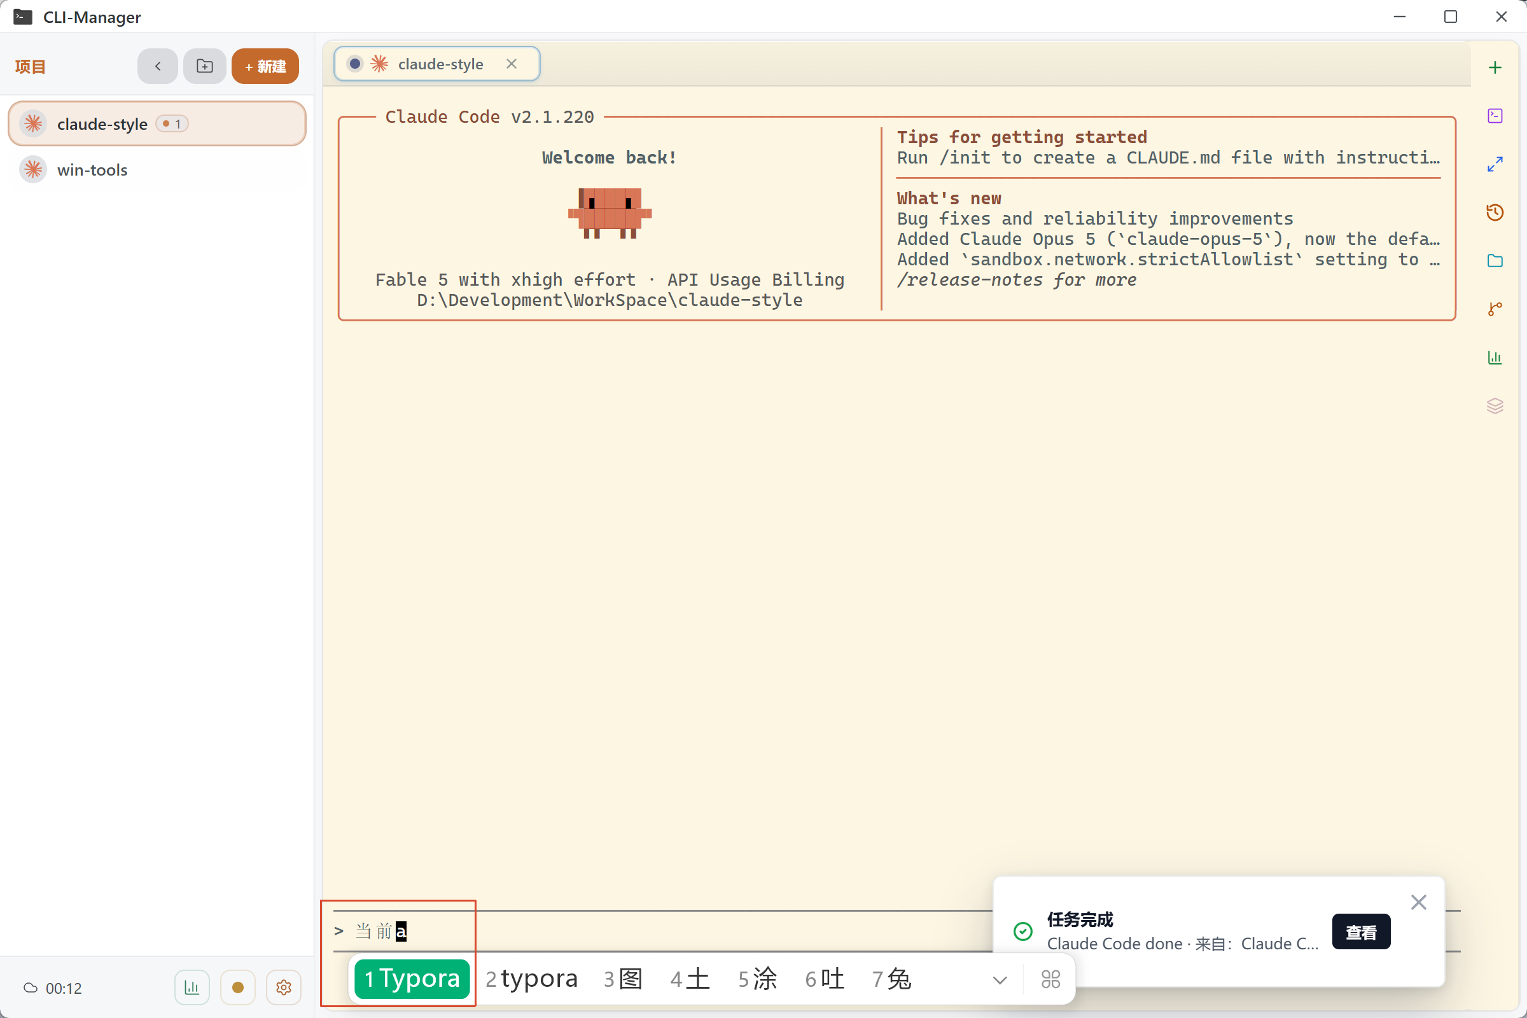Viewport: 1527px width, 1018px height.
Task: Click the claude-style project asterisk icon
Action: tap(33, 123)
